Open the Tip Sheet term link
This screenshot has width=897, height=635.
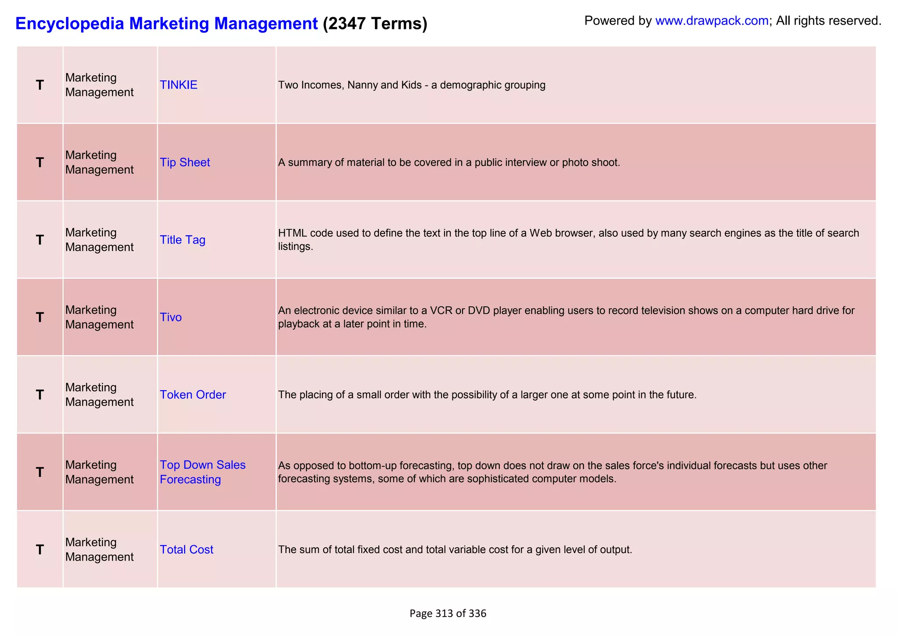[185, 163]
